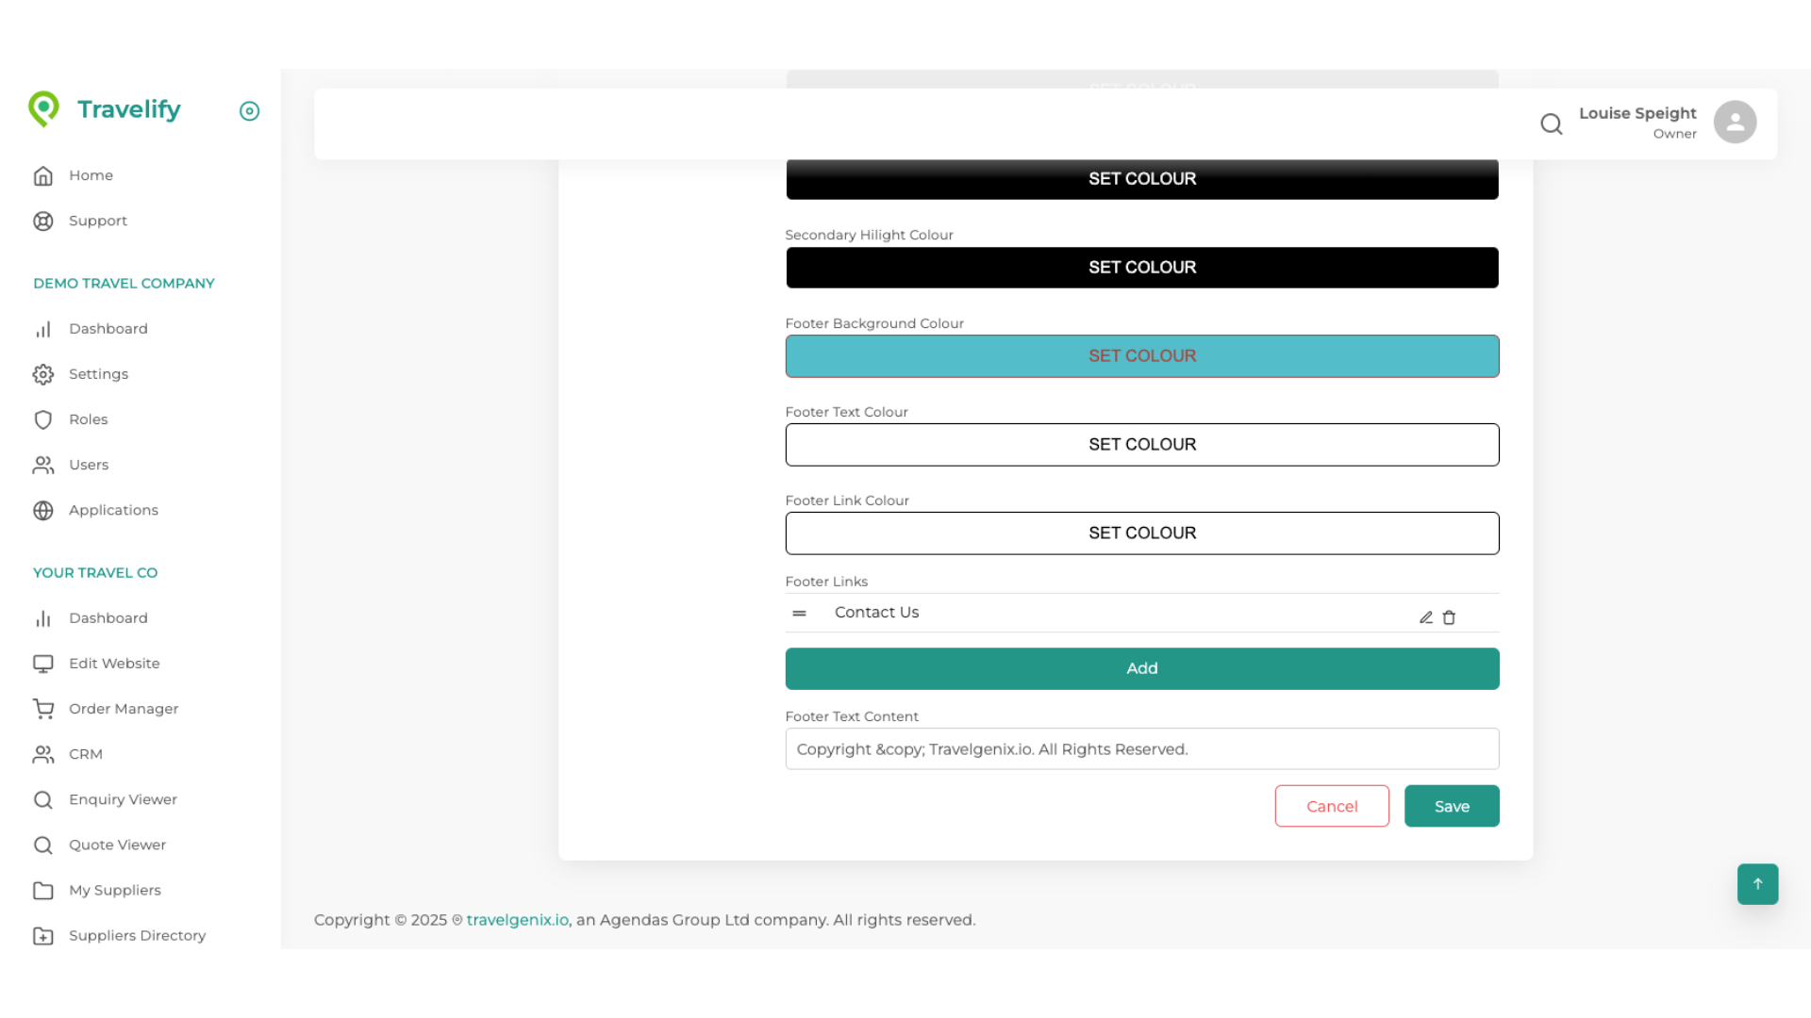Open the Suppliers Directory menu item

coord(137,935)
